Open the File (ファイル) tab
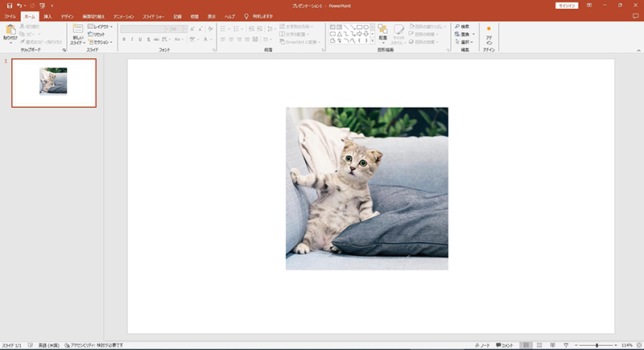644x350 pixels. [x=10, y=16]
